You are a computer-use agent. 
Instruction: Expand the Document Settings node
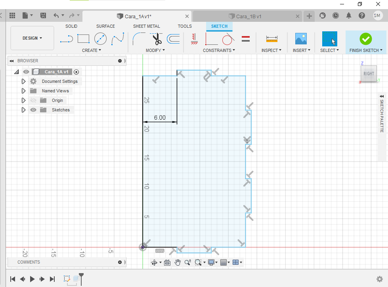[23, 81]
